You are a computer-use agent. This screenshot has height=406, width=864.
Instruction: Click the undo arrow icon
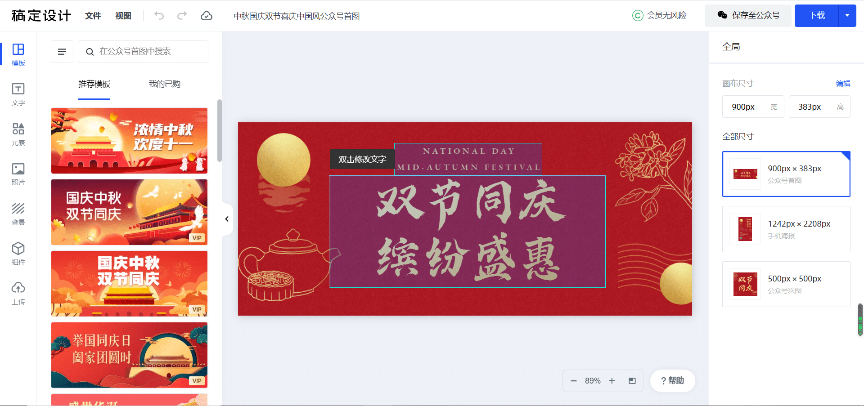click(x=159, y=16)
